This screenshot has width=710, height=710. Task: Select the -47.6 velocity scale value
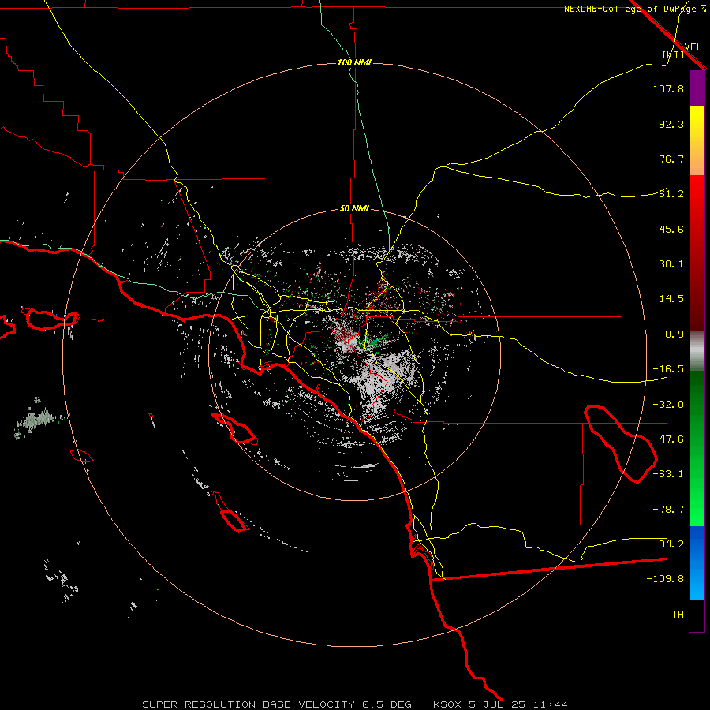click(x=668, y=439)
